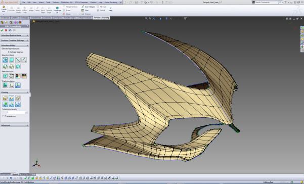This screenshot has height=184, width=304.
Task: Click the Save icon in the title toolbar
Action: click(x=136, y=3)
